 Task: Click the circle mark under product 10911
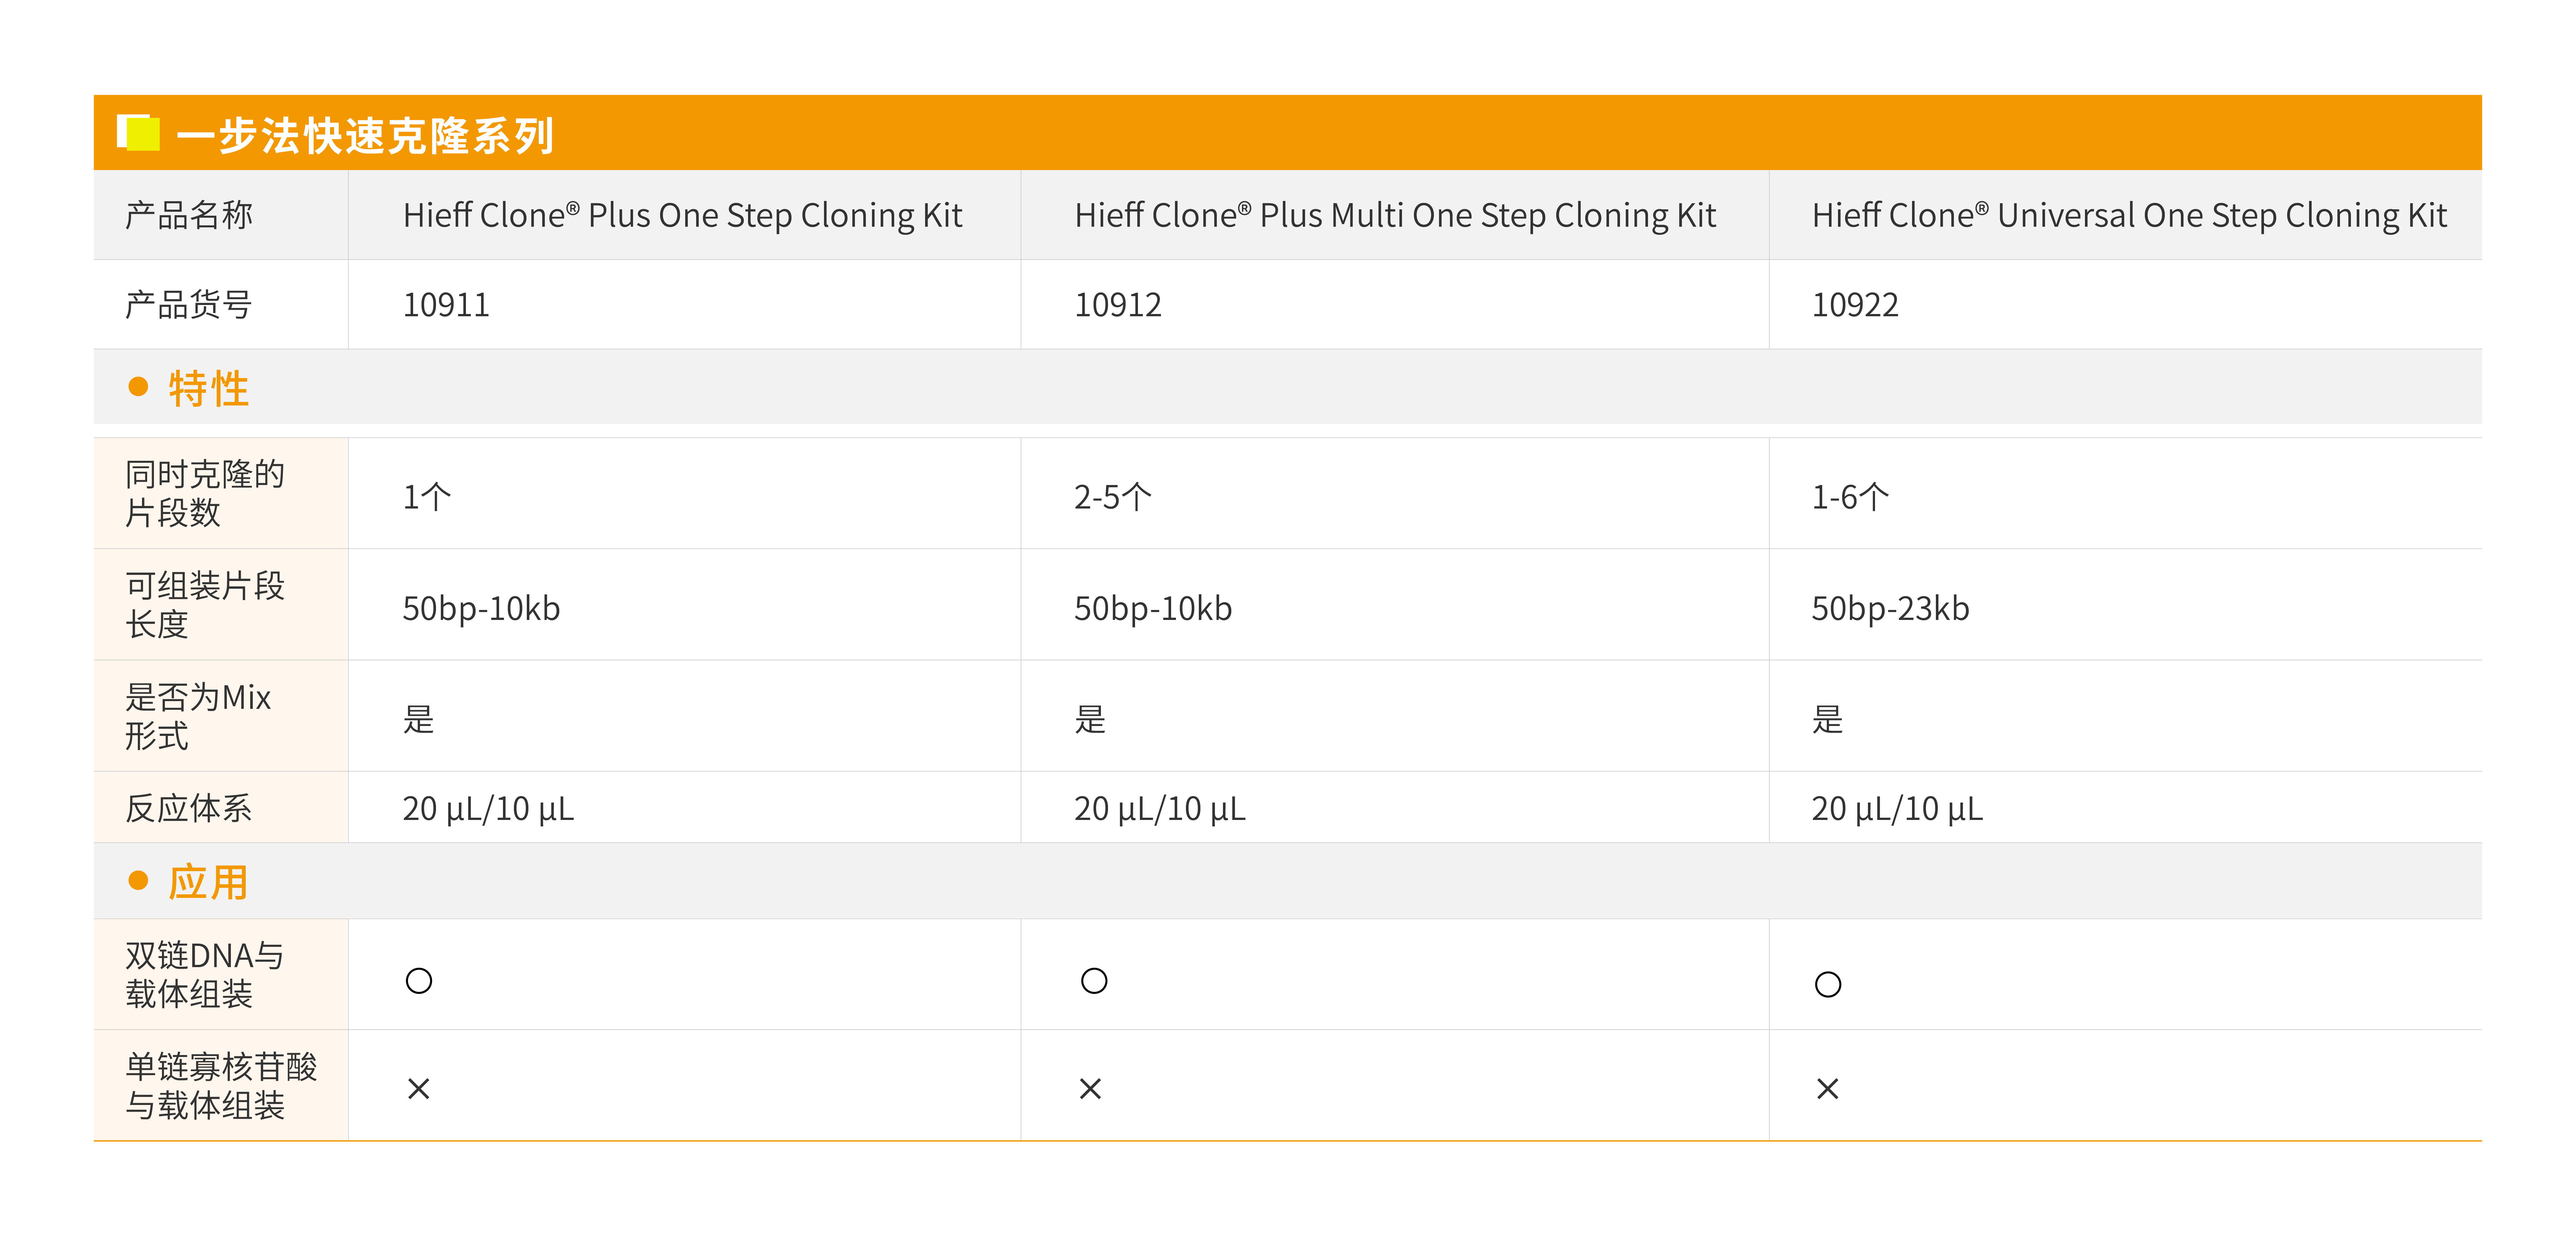419,981
